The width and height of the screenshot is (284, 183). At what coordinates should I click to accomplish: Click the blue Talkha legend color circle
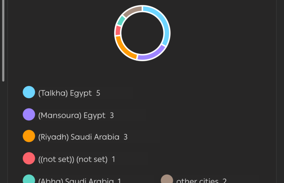(29, 92)
